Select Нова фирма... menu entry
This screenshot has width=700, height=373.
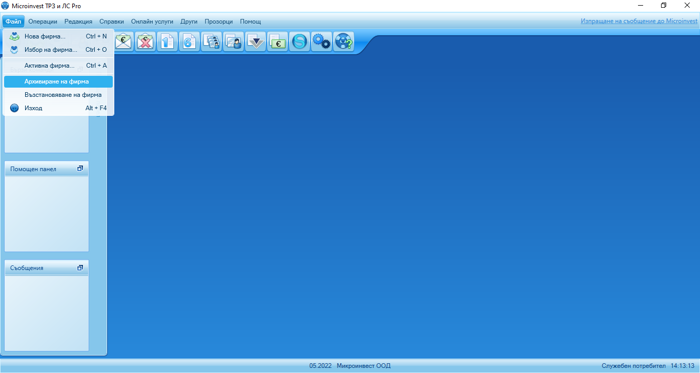point(58,36)
